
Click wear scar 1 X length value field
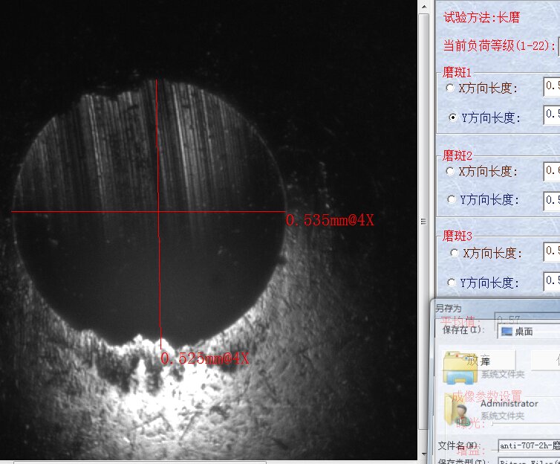(x=551, y=87)
